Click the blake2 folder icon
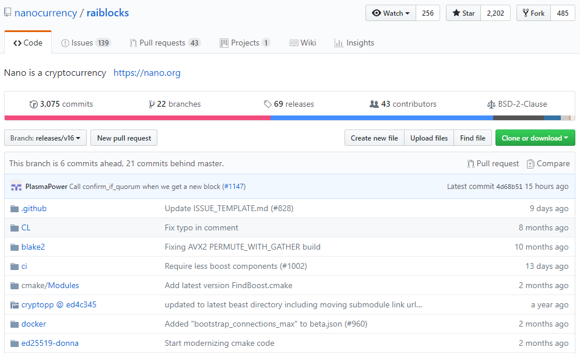The width and height of the screenshot is (580, 354). (x=15, y=247)
